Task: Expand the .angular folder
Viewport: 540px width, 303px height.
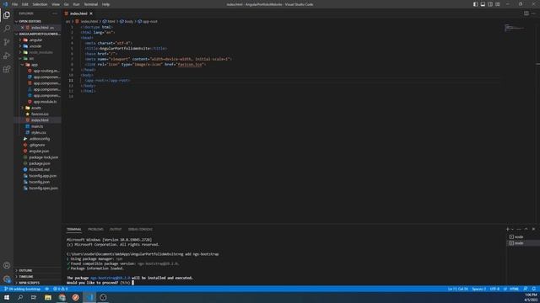Action: click(37, 40)
